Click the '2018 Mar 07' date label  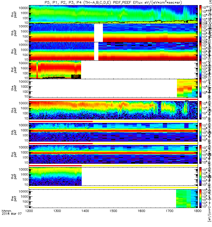(12, 214)
